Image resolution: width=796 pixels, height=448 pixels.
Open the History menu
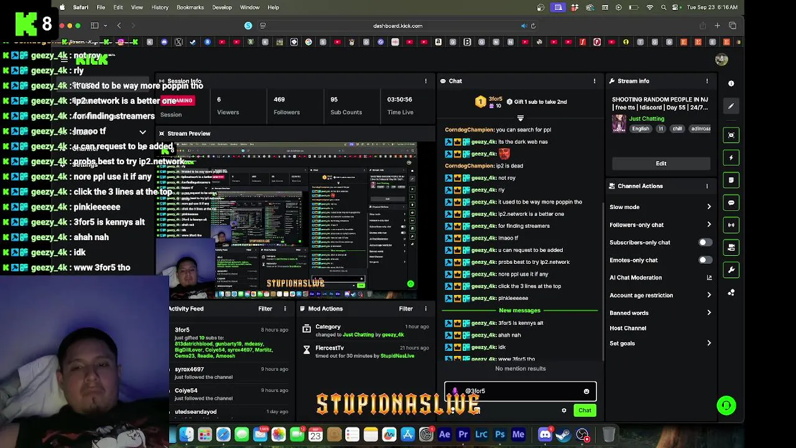click(160, 7)
